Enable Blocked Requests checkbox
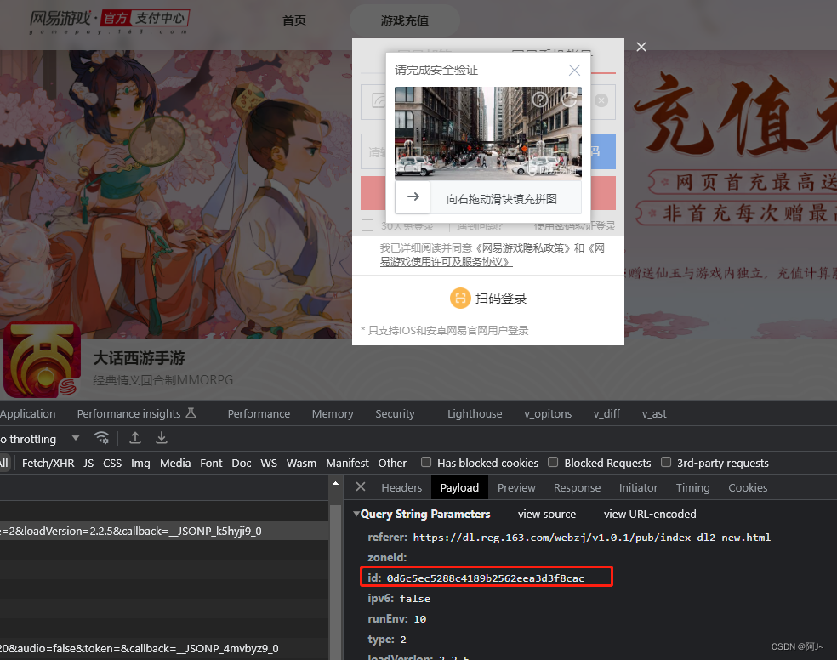This screenshot has width=837, height=660. tap(553, 462)
